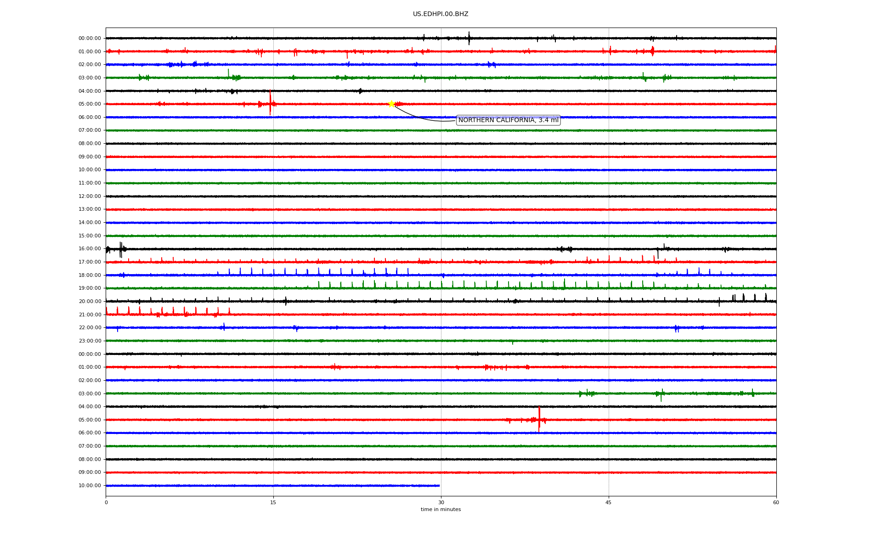Image resolution: width=882 pixels, height=551 pixels.
Task: Click the NORTHERN CALIFORNIA 3.4 ml annotation label
Action: [x=508, y=120]
